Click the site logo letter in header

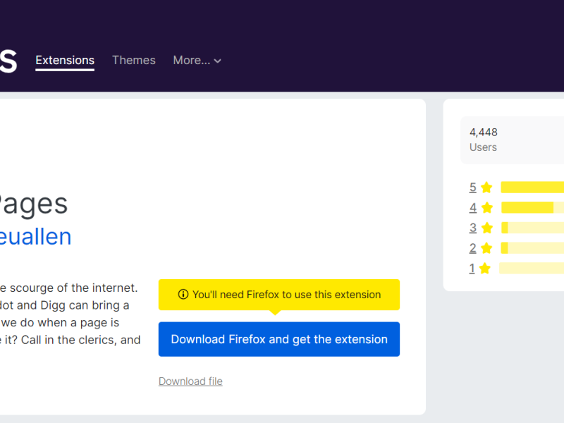[x=8, y=61]
